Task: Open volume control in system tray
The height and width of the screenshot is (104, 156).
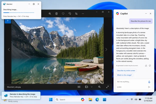Action: click(x=136, y=99)
